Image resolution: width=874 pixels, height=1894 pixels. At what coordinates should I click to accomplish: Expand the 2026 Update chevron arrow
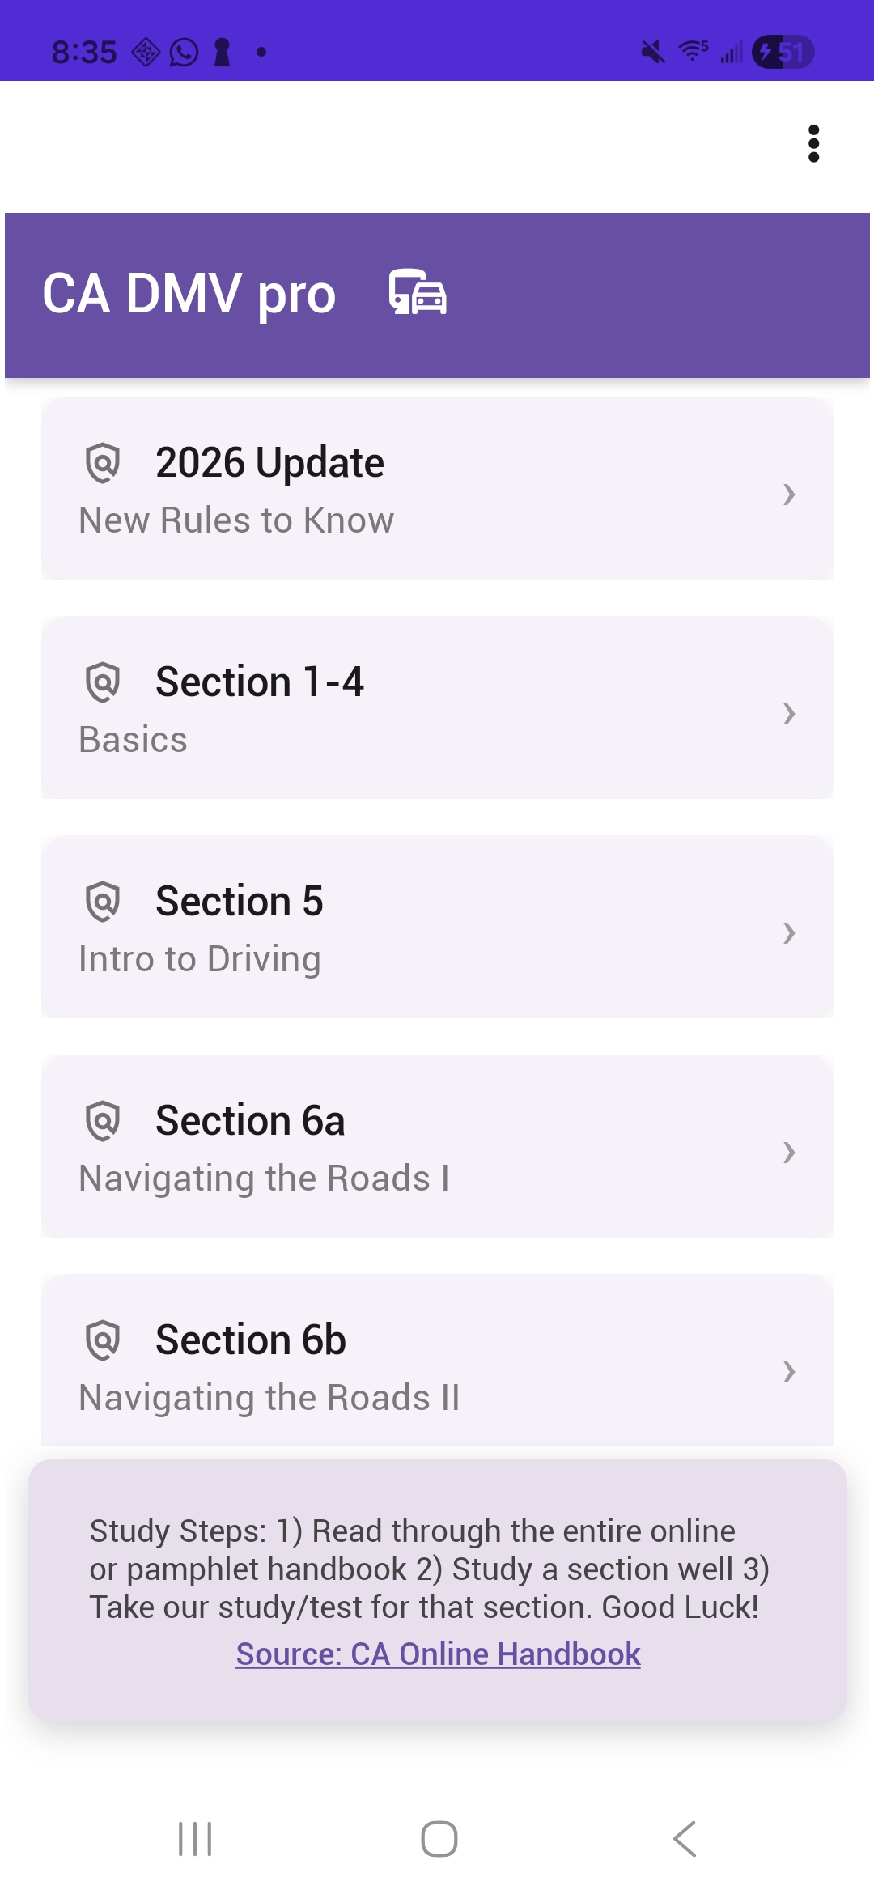[789, 494]
